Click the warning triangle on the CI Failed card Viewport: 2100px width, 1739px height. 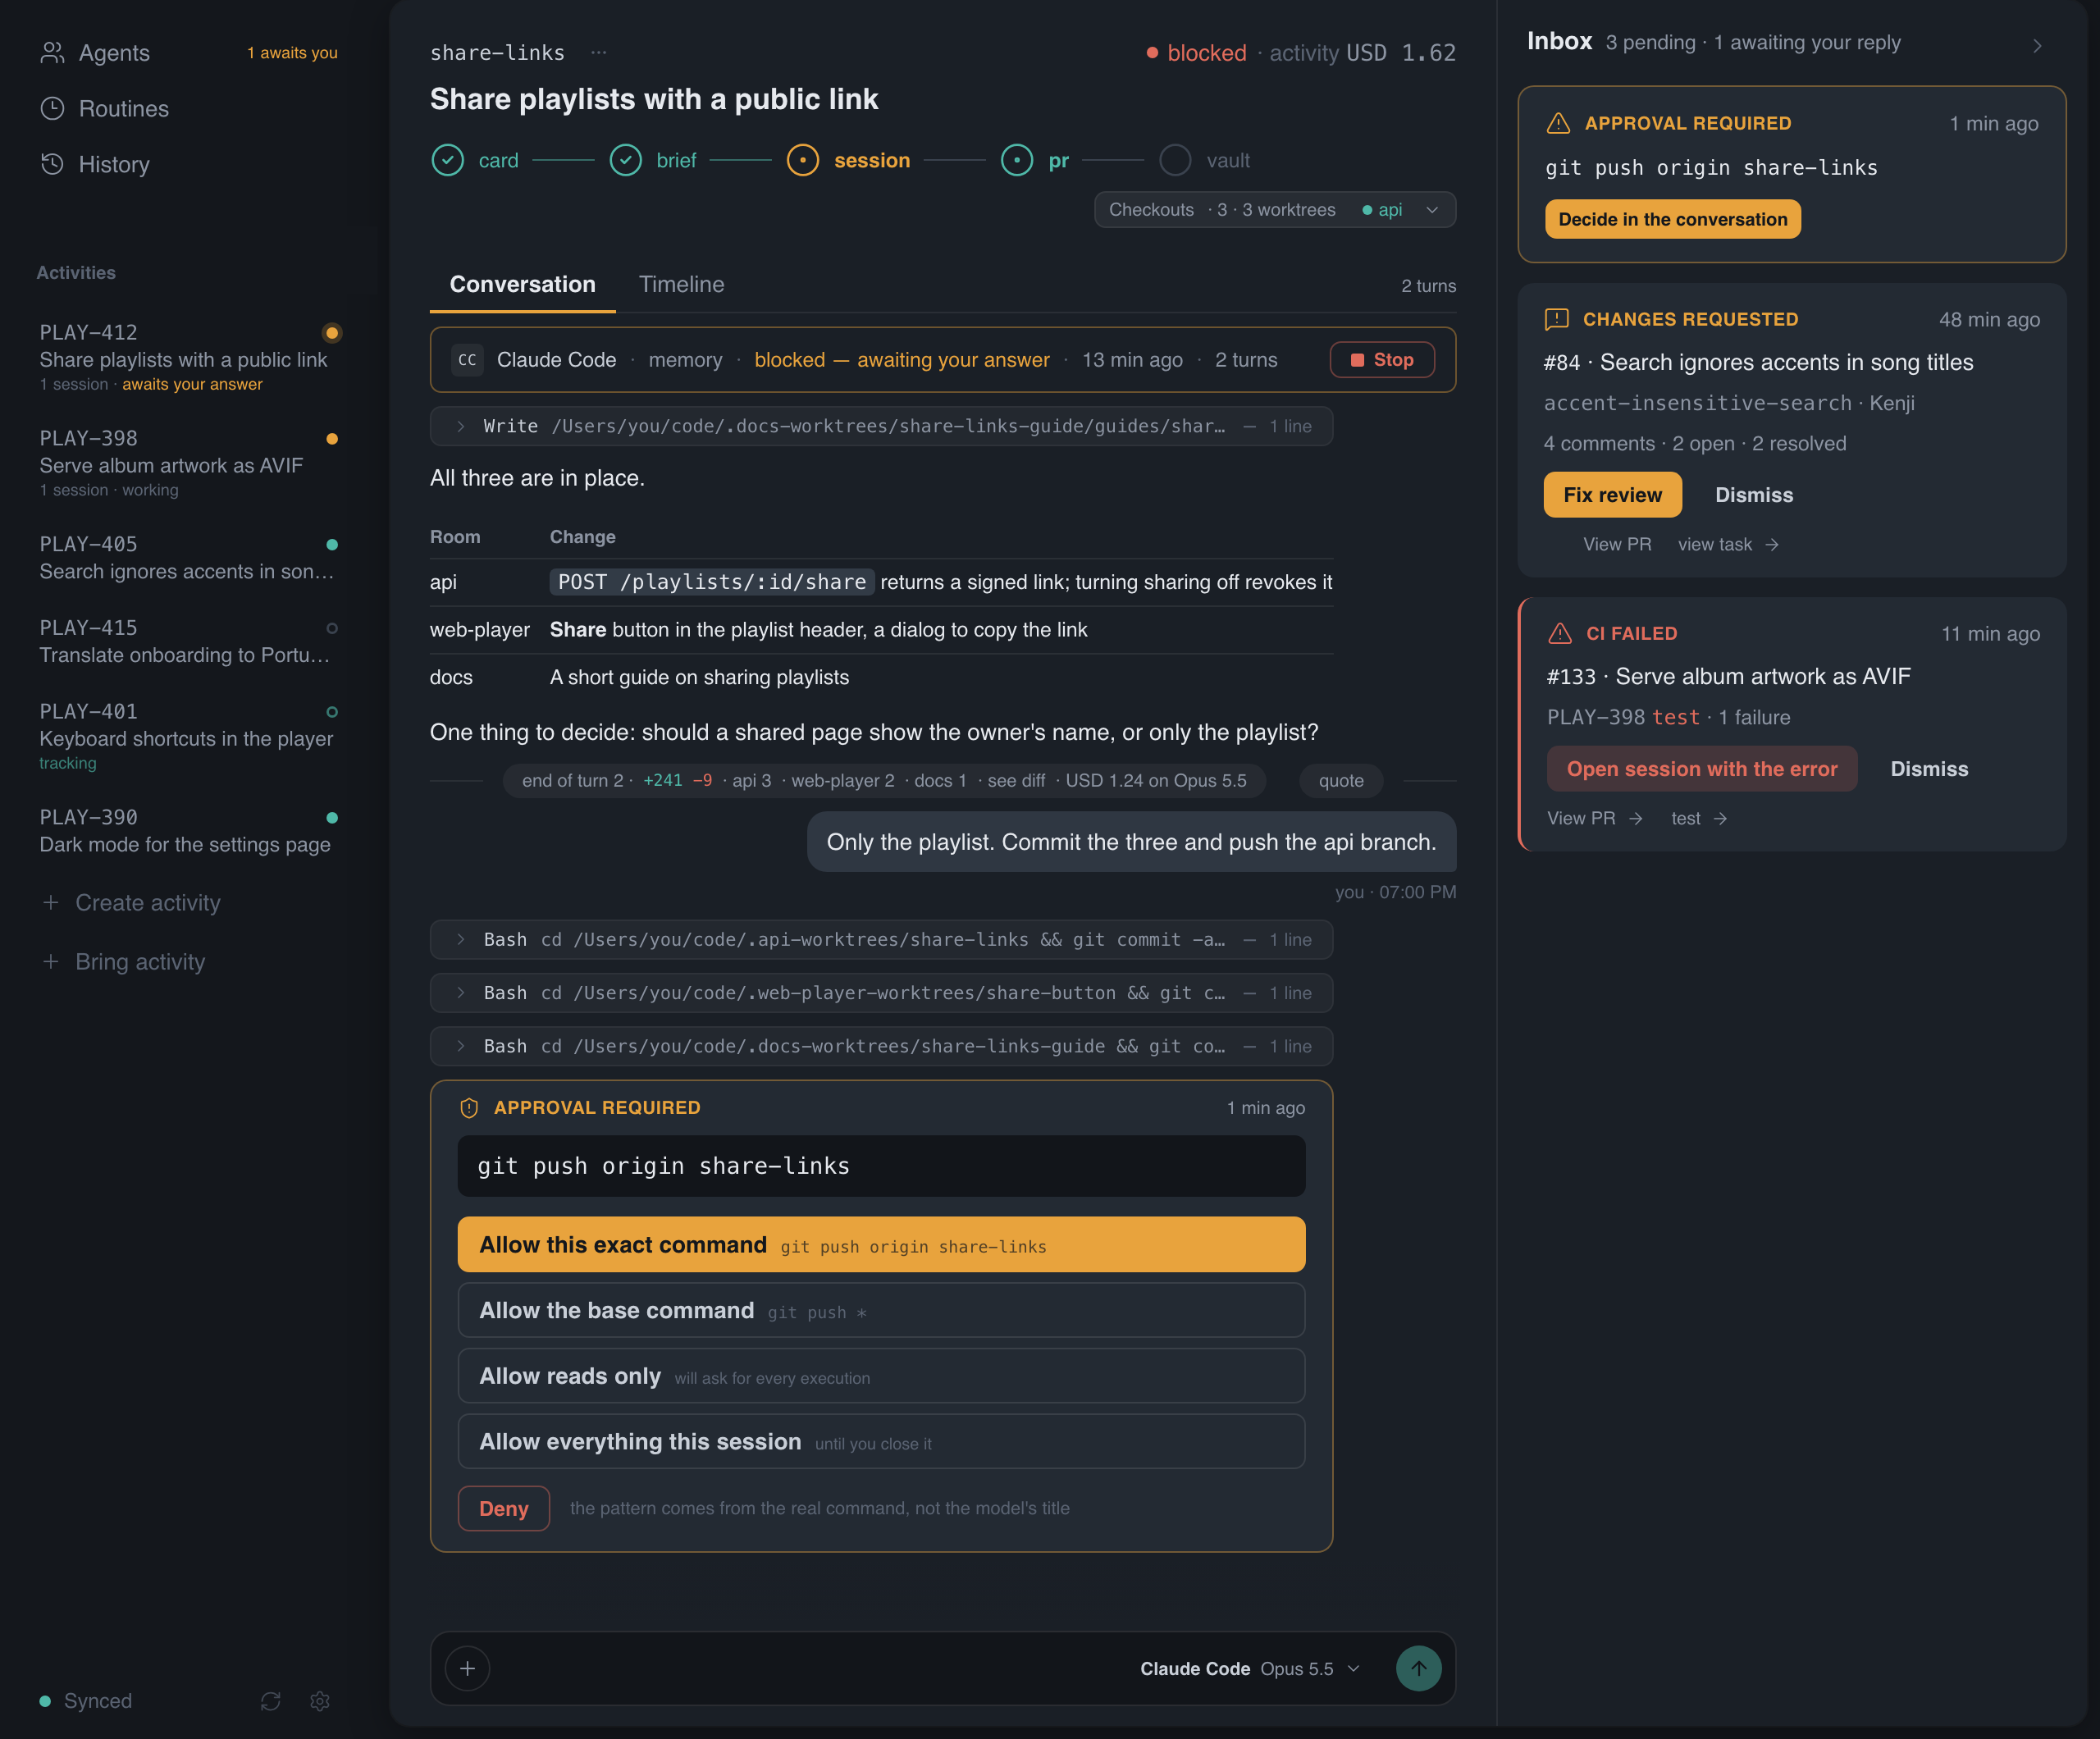click(x=1560, y=633)
